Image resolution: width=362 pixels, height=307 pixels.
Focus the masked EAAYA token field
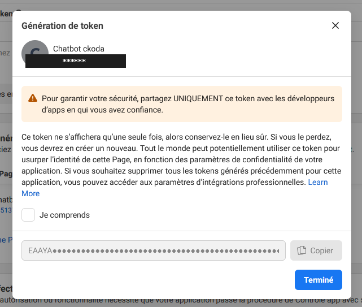154,250
